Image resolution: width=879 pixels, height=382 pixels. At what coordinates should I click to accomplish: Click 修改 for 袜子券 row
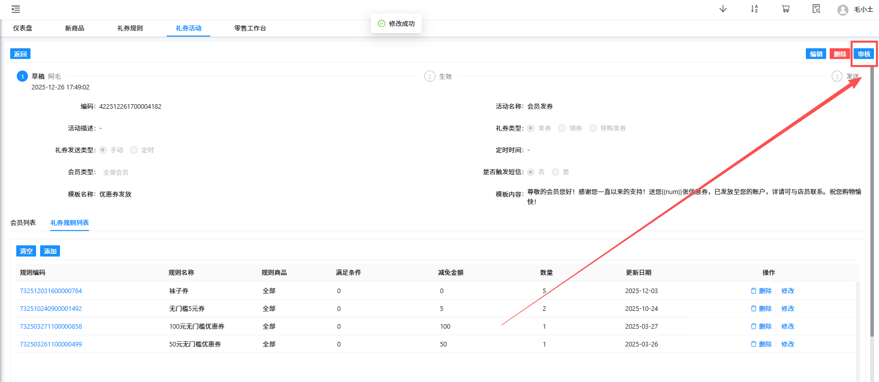[788, 291]
